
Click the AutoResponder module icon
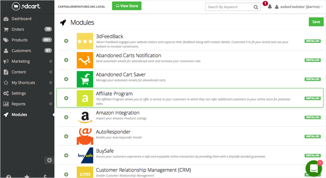click(85, 136)
